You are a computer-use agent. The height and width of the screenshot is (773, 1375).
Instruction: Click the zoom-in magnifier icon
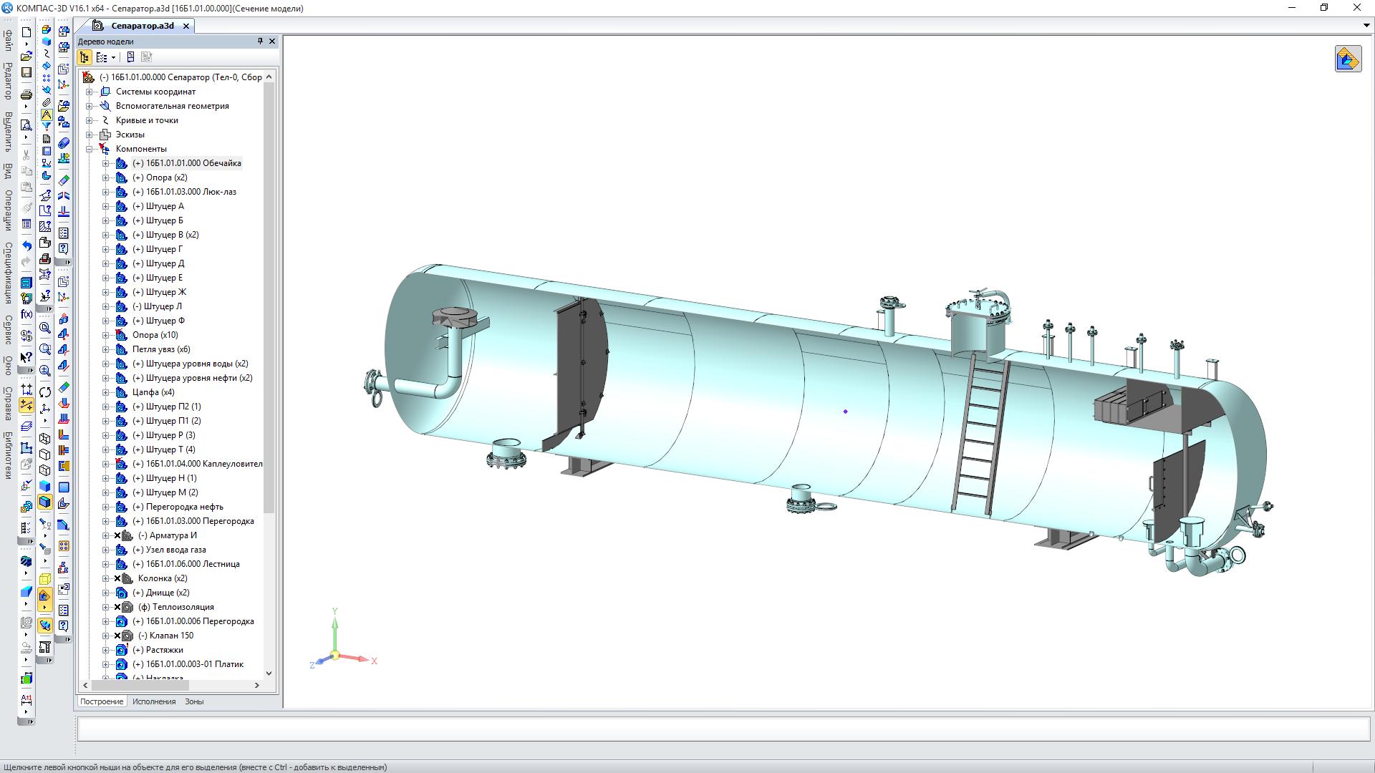click(x=45, y=371)
